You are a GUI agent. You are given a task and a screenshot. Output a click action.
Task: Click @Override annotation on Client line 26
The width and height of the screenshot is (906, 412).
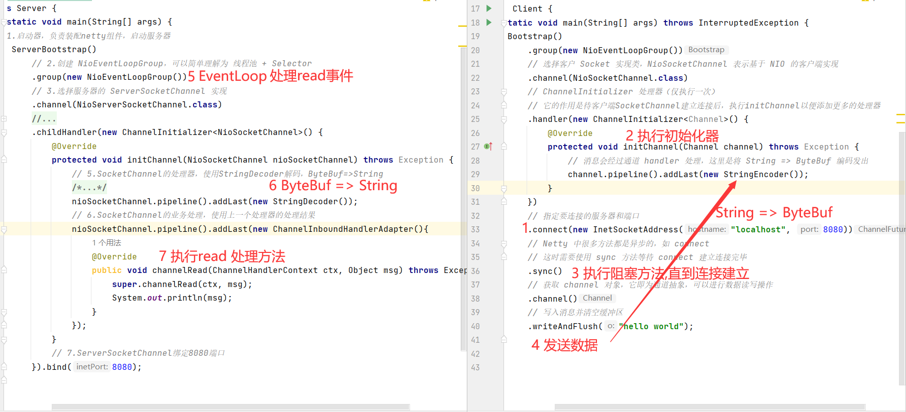pyautogui.click(x=570, y=133)
